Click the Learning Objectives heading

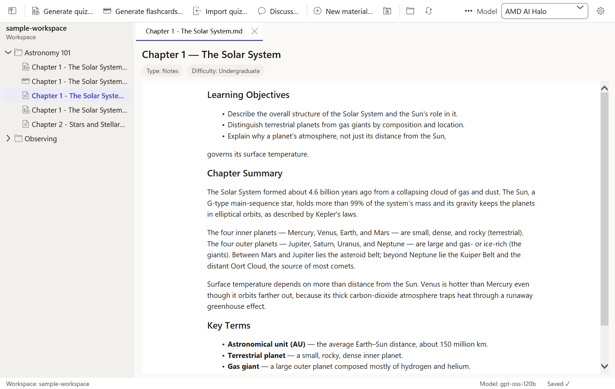pyautogui.click(x=248, y=95)
